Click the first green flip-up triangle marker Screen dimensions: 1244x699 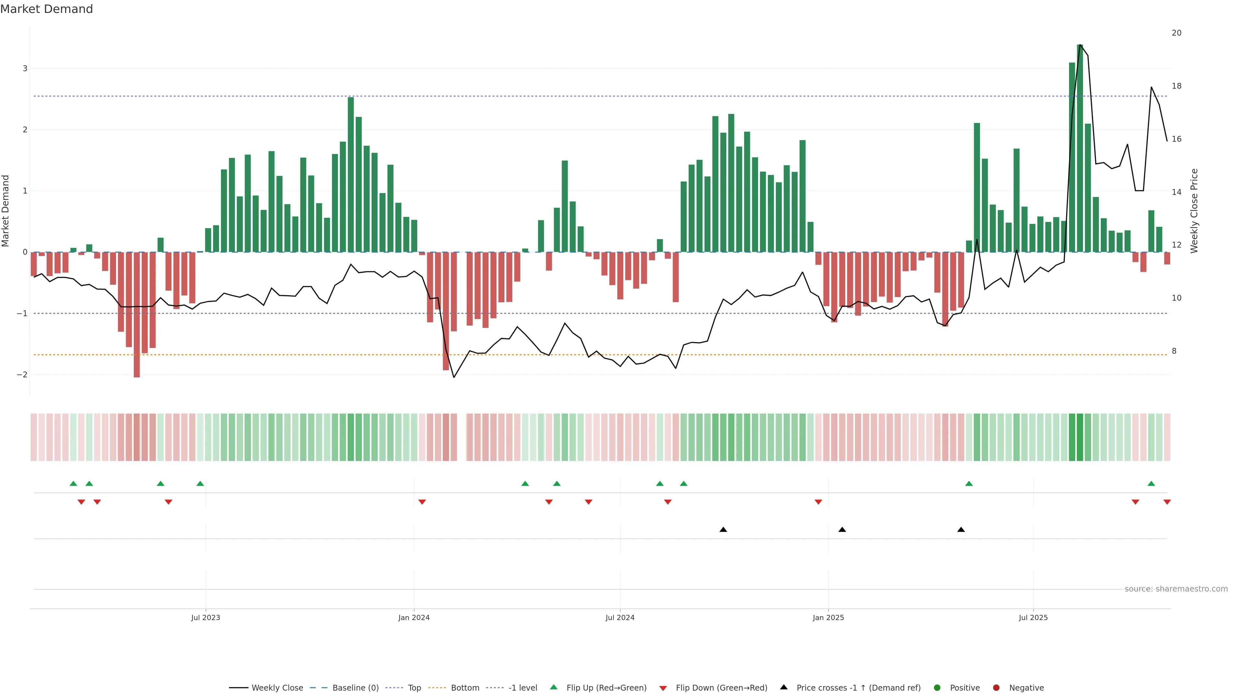pos(74,484)
